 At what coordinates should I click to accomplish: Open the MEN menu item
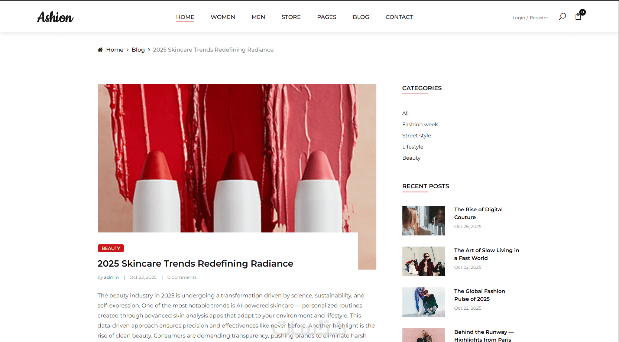pyautogui.click(x=258, y=17)
